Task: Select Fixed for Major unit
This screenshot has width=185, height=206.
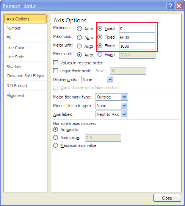Action: (100, 46)
